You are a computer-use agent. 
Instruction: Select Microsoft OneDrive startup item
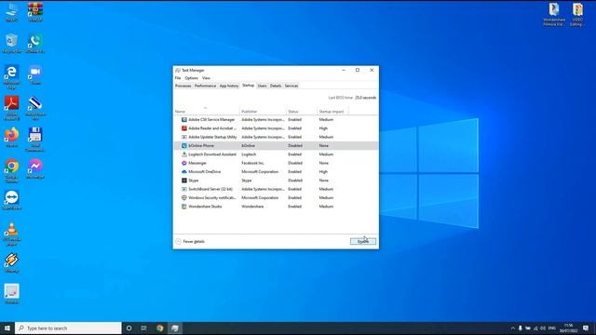coord(276,171)
